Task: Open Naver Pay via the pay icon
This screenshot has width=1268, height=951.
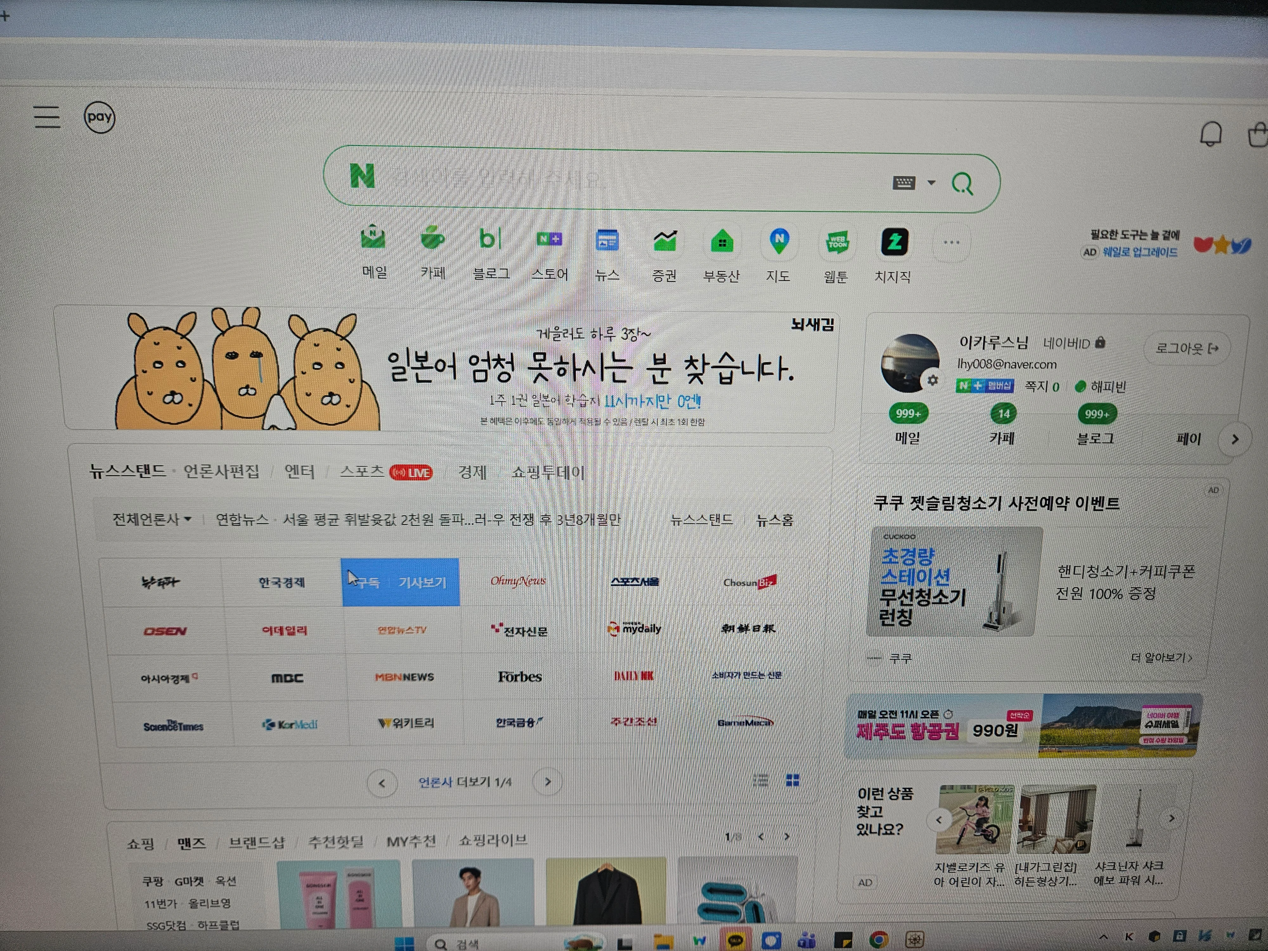Action: point(100,118)
